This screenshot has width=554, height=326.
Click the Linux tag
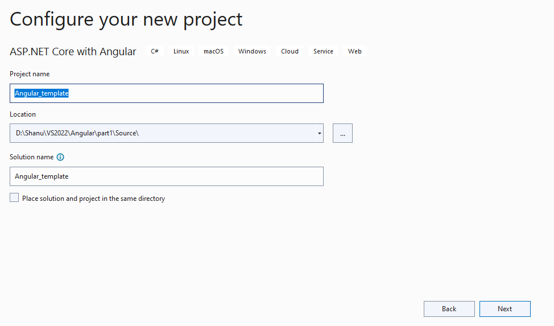(x=181, y=51)
